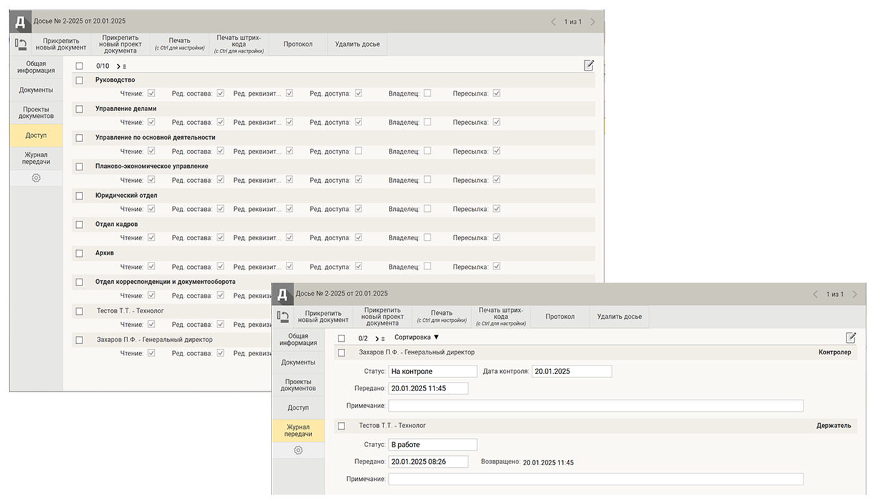Screen dimensions: 874x499
Task: Click Прикрепить новый документ in the transfer journal window
Action: [x=323, y=317]
